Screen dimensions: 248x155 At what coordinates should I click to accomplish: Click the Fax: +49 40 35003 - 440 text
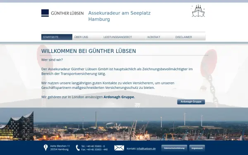[94, 150]
